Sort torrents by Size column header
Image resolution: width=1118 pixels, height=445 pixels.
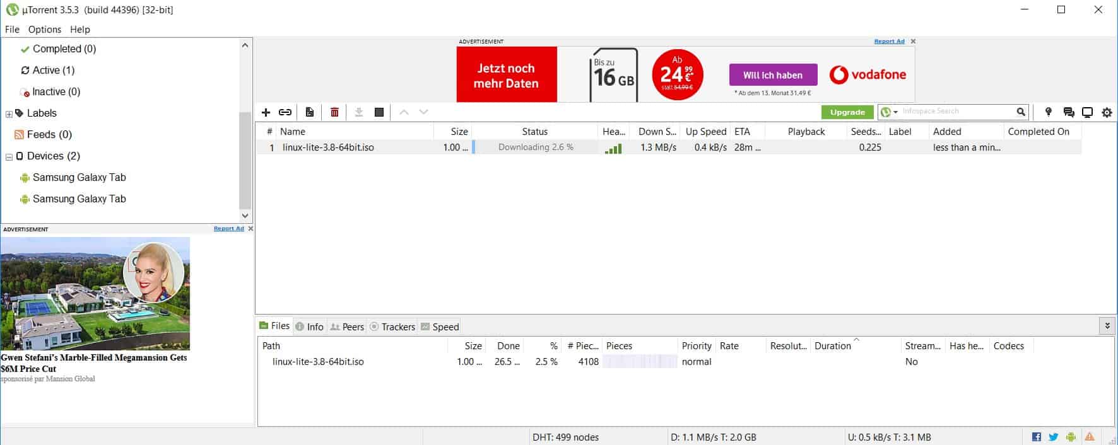click(x=452, y=131)
